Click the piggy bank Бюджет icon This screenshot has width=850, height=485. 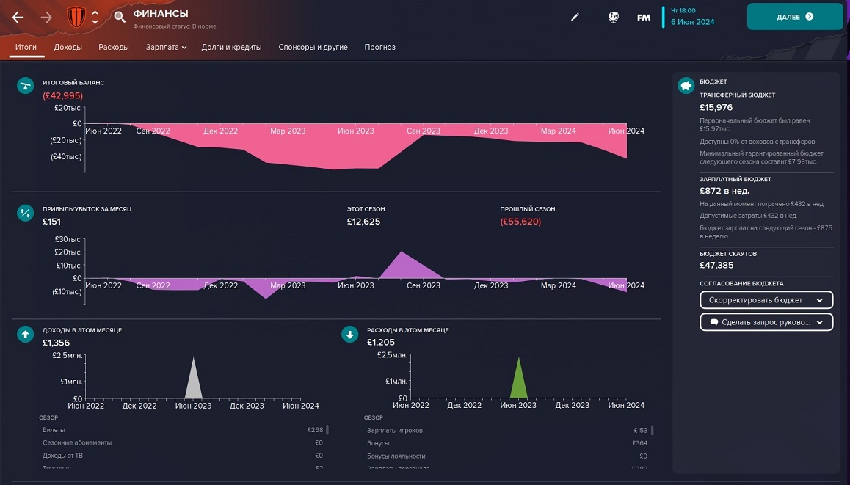pyautogui.click(x=686, y=86)
